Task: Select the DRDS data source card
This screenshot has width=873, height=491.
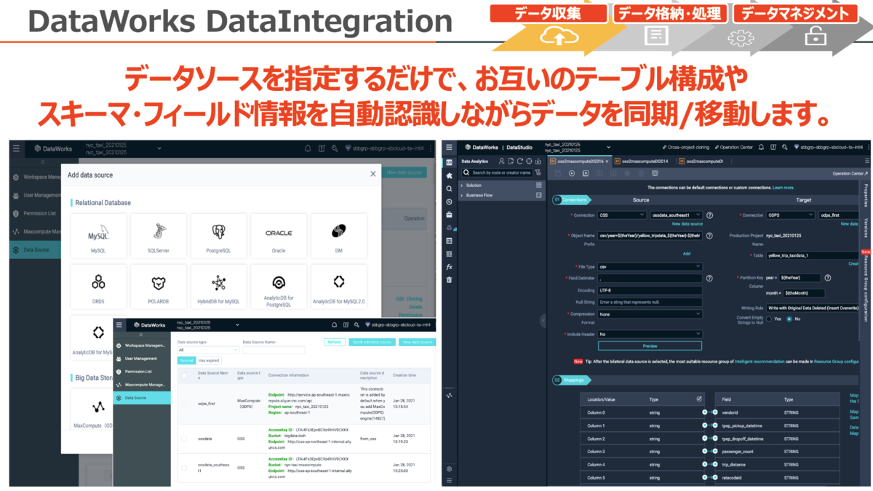Action: [x=98, y=287]
